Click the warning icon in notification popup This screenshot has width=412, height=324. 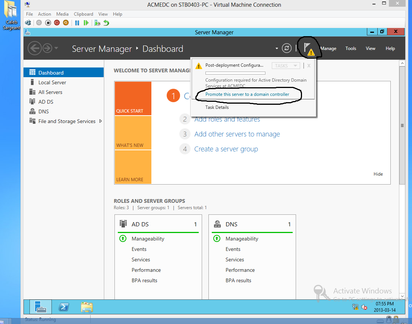coord(199,66)
